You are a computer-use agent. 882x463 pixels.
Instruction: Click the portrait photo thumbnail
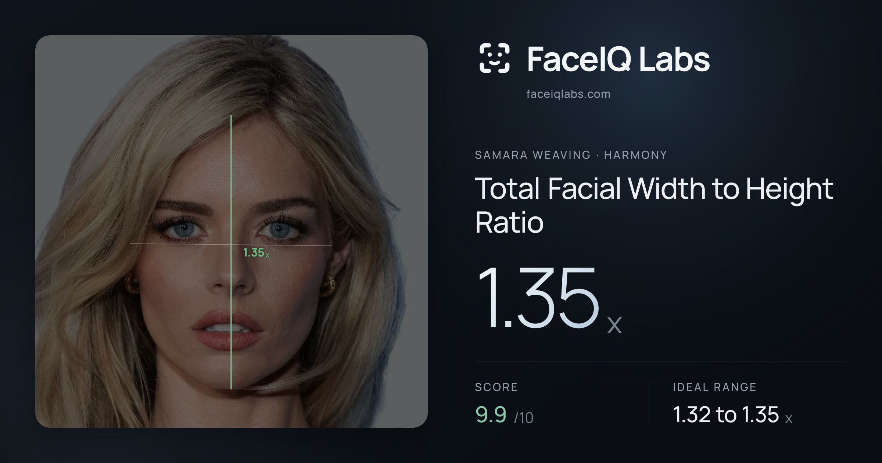(x=232, y=232)
